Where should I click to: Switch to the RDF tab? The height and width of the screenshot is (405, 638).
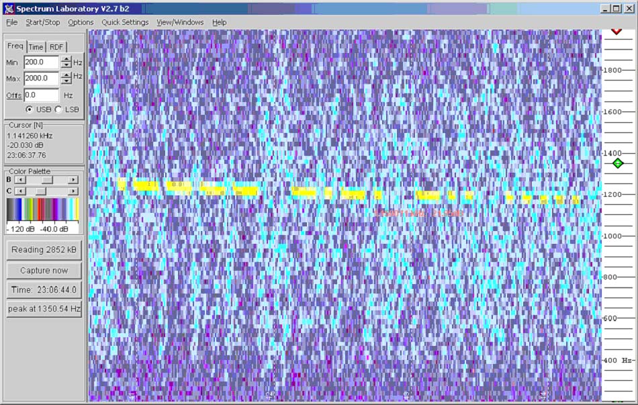click(x=57, y=47)
